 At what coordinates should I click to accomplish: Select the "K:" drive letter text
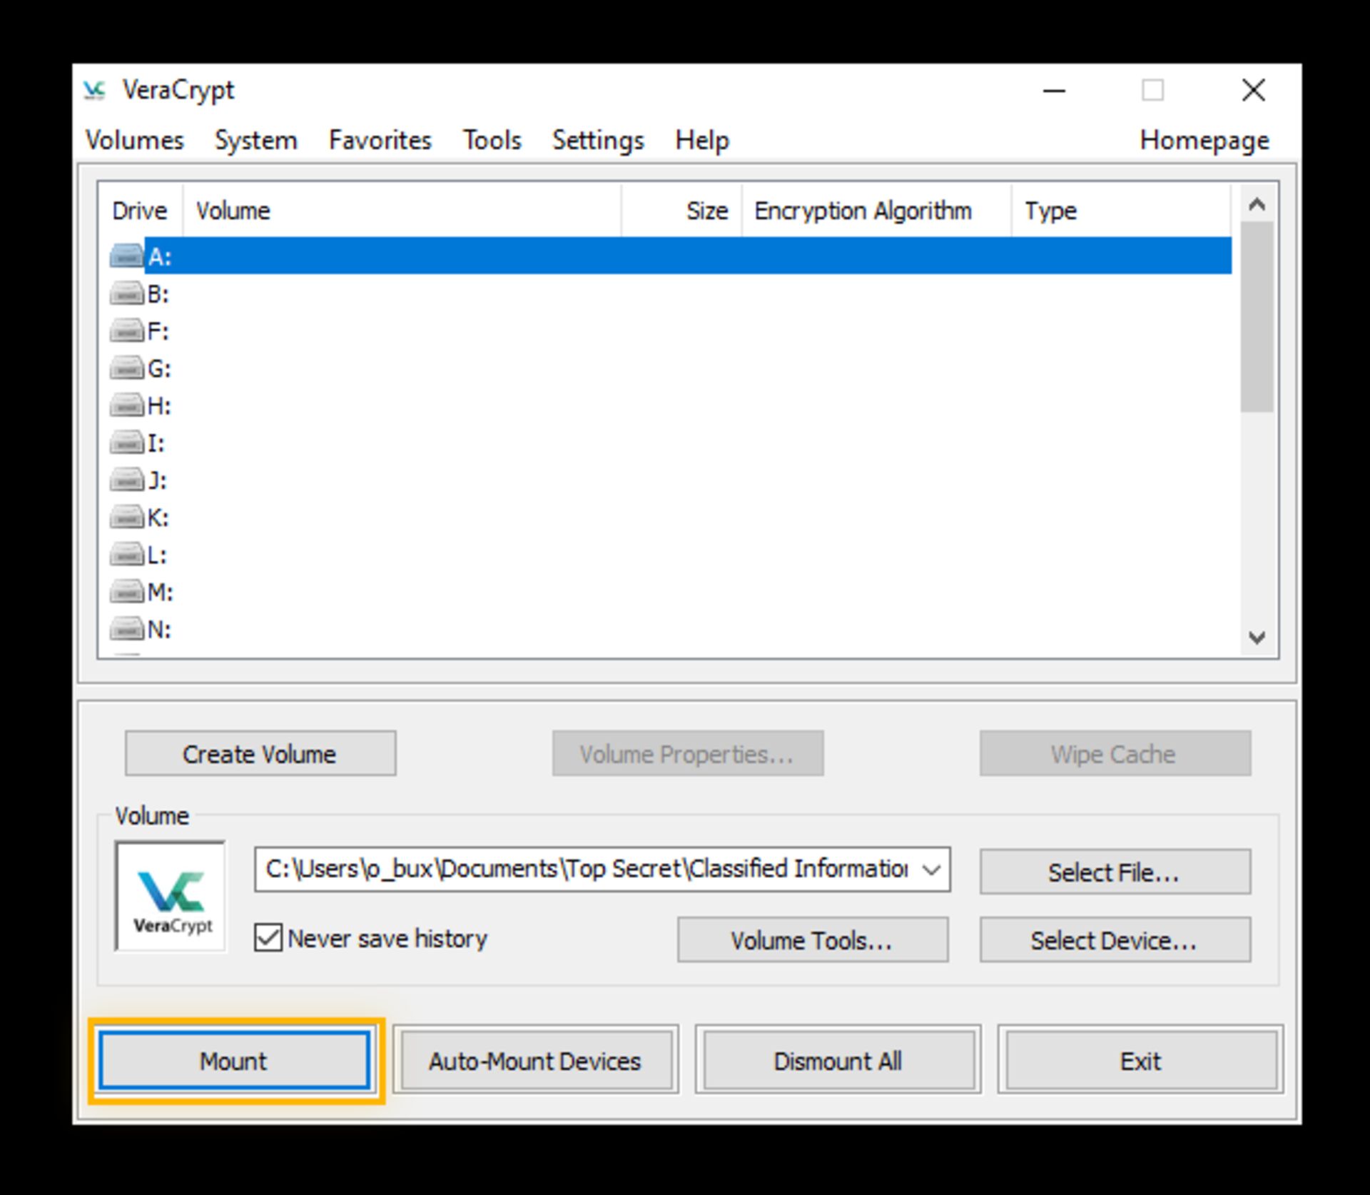click(158, 518)
